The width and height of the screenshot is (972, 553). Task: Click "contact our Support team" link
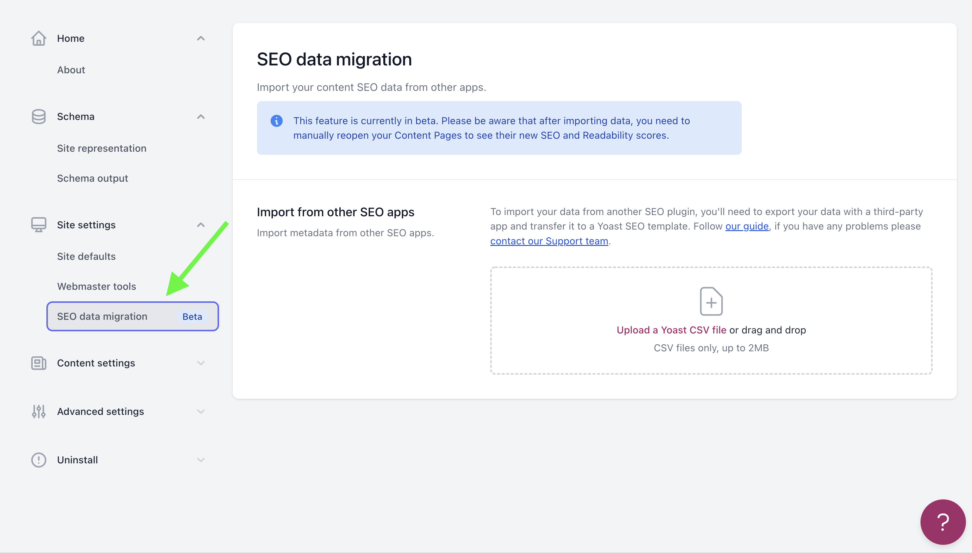tap(549, 241)
